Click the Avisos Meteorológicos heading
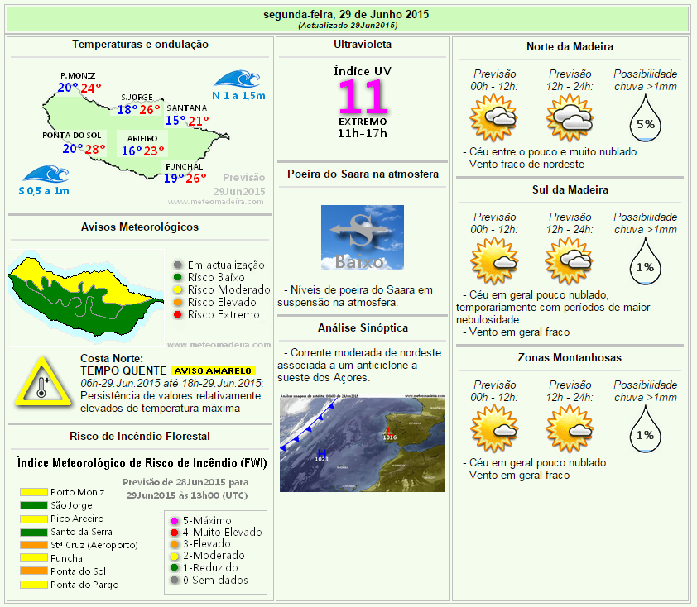The width and height of the screenshot is (697, 607). 140,227
